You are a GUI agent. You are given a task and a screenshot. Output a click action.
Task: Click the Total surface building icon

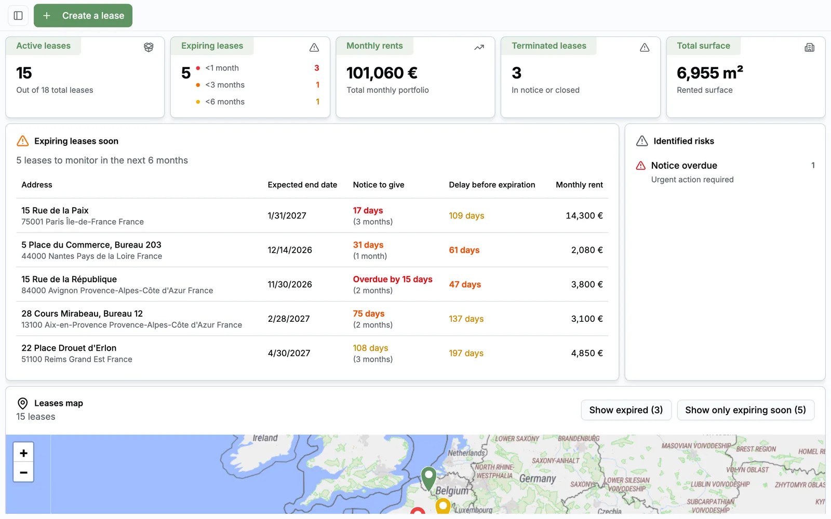point(810,47)
